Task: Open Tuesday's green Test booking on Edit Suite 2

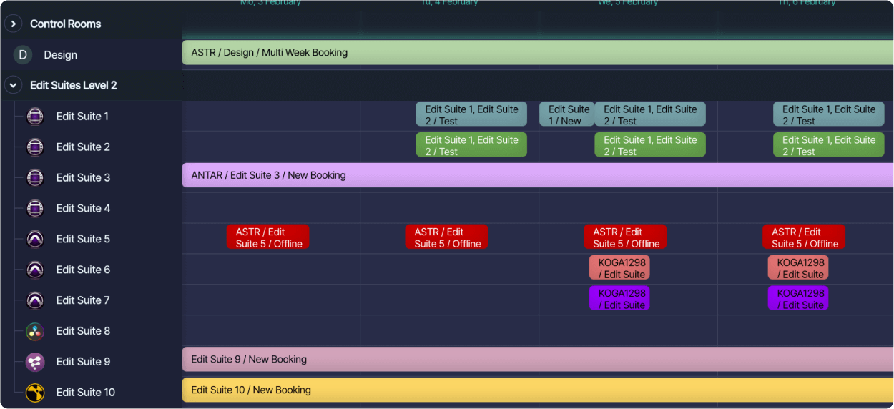Action: pos(471,145)
